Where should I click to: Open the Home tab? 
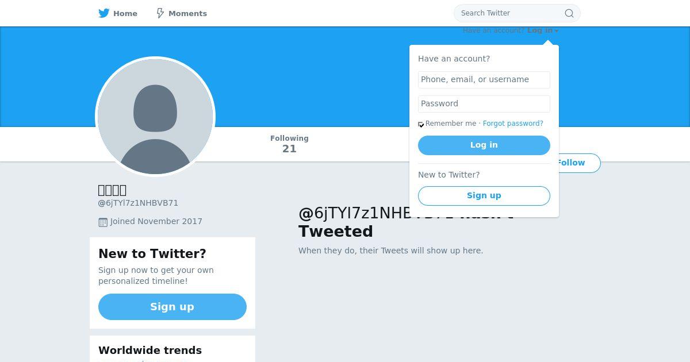(x=118, y=13)
